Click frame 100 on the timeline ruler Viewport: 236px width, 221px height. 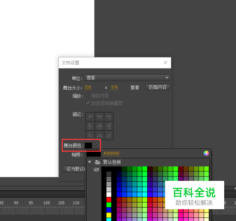pyautogui.click(x=47, y=203)
